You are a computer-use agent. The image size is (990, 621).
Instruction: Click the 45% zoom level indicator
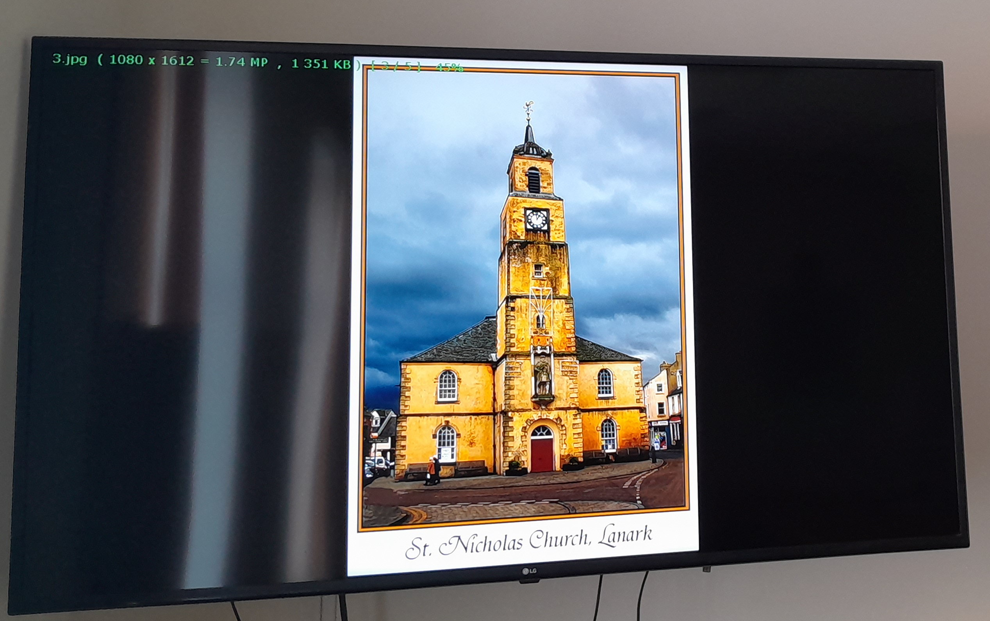click(450, 67)
